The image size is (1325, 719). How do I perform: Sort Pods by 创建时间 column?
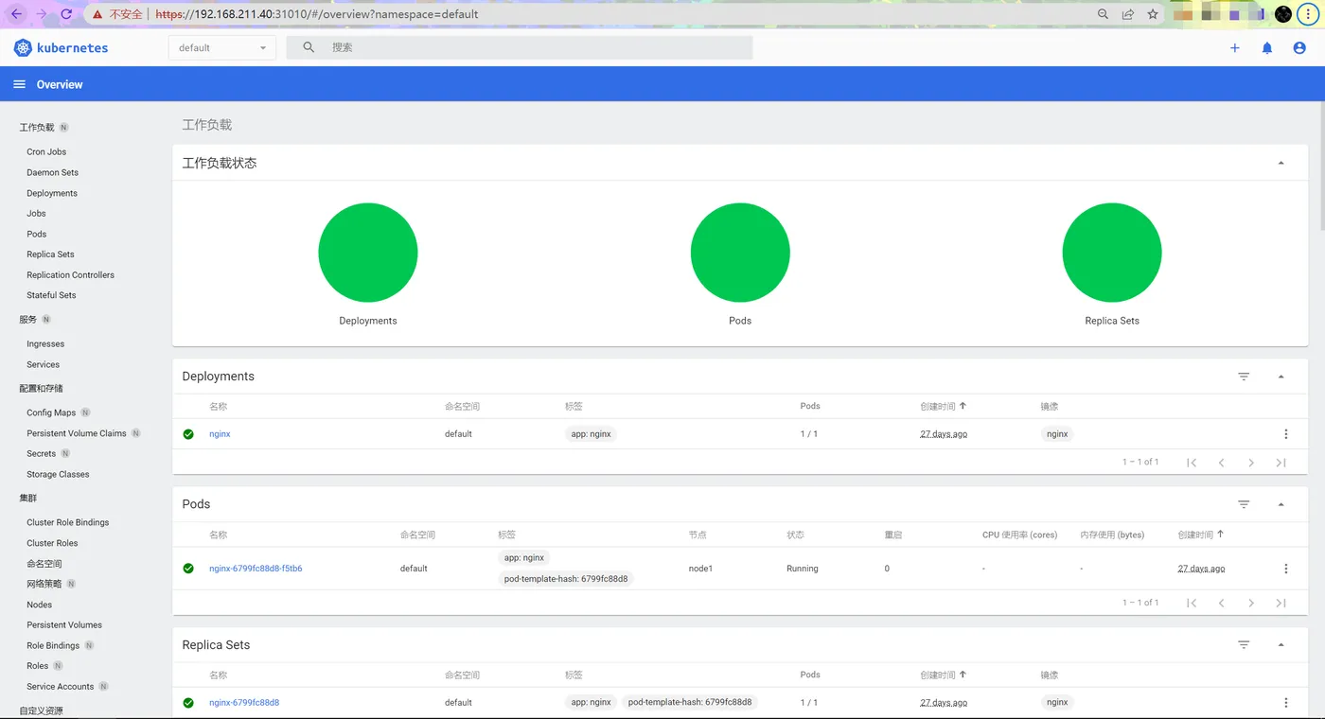point(1201,535)
